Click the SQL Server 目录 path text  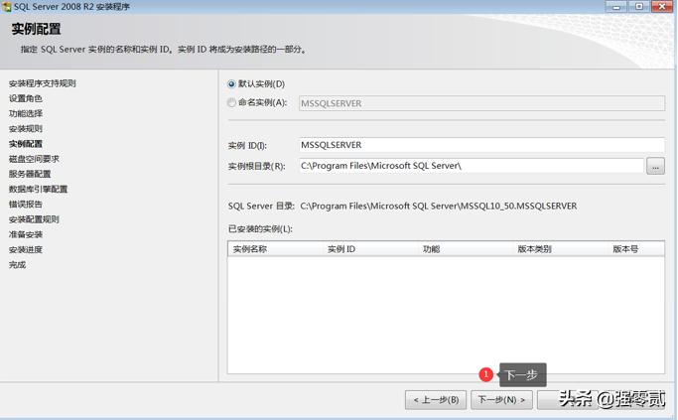439,206
